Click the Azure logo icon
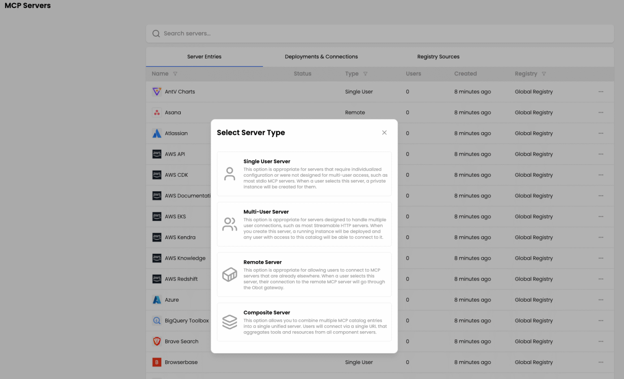624x379 pixels. pos(157,300)
